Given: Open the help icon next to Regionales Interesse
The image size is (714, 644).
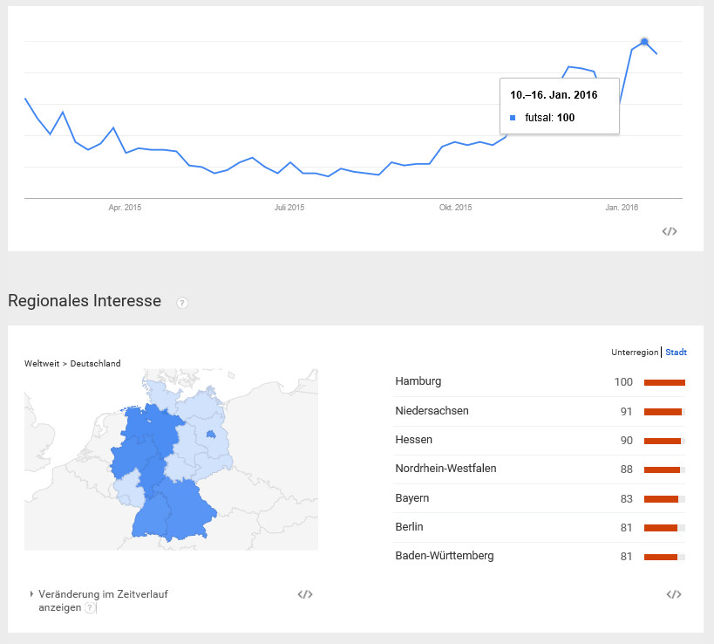Looking at the screenshot, I should [182, 303].
